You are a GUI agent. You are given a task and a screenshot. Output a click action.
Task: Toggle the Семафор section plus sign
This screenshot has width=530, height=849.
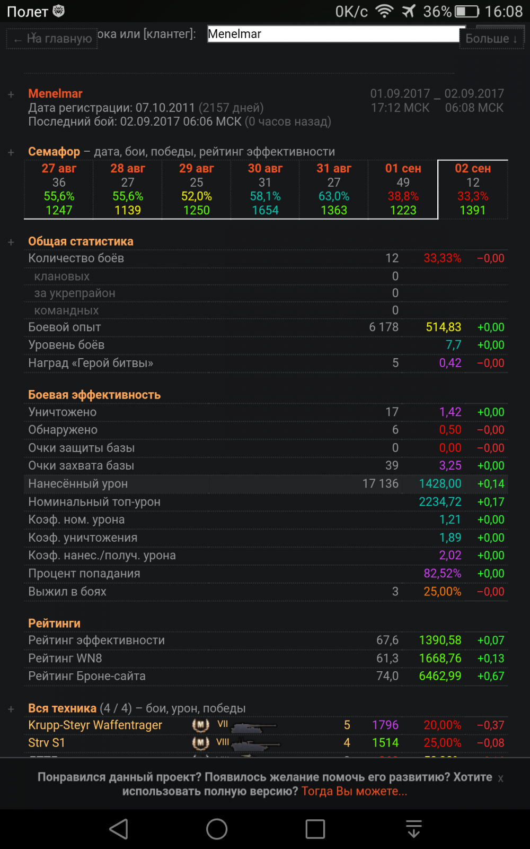[11, 152]
